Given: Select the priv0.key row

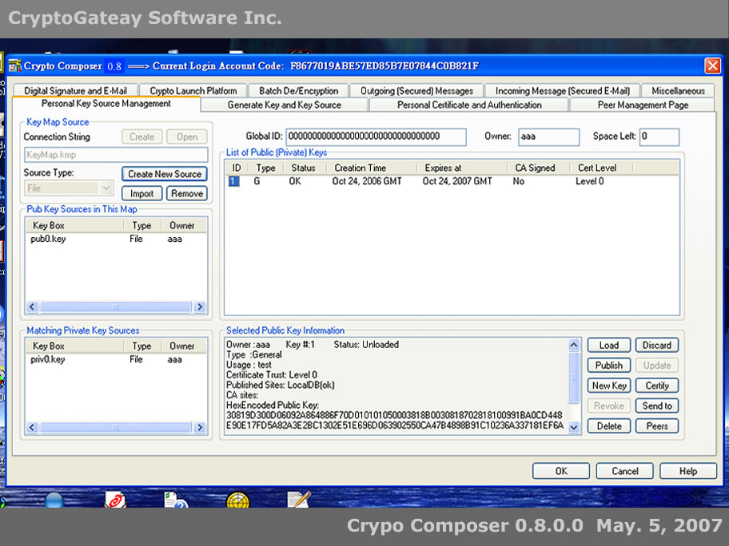Looking at the screenshot, I should click(x=116, y=359).
